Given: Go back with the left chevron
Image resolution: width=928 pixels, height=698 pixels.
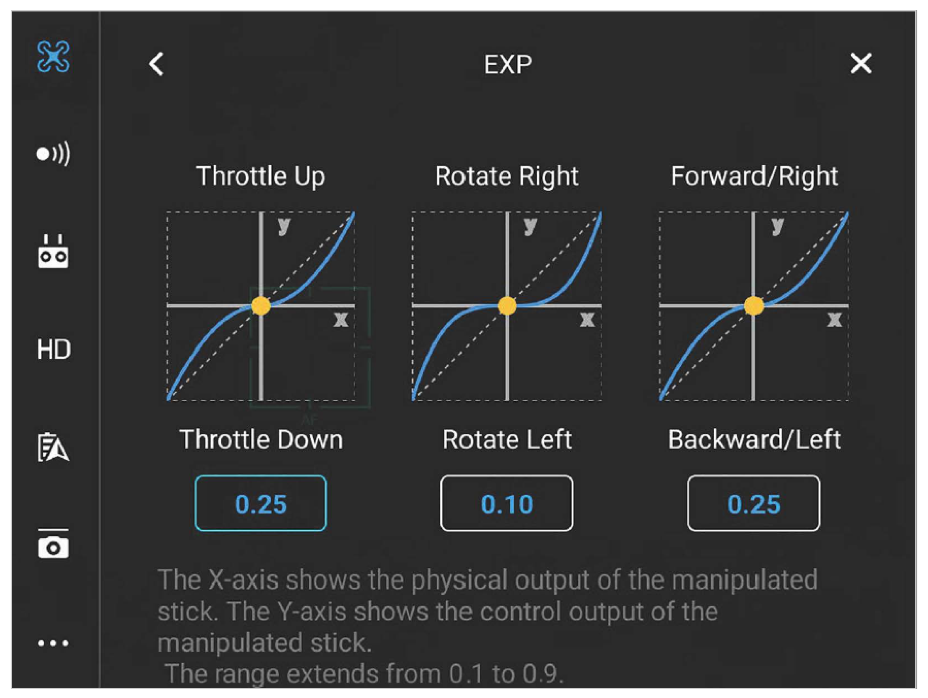Looking at the screenshot, I should click(x=157, y=64).
